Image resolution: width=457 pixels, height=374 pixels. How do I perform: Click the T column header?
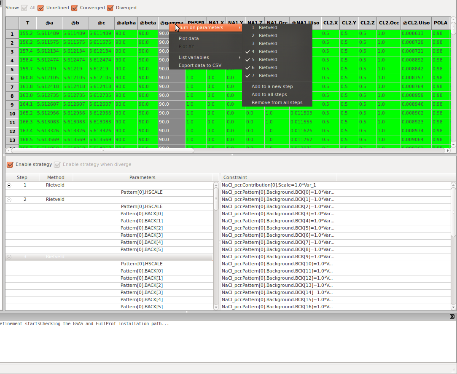point(27,23)
